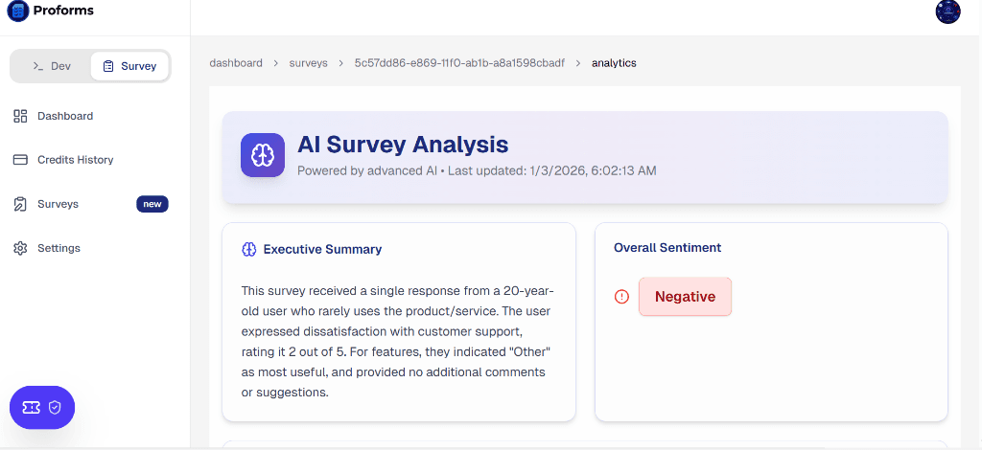Click the Settings gear icon
Screen dimensions: 982x450
point(20,248)
